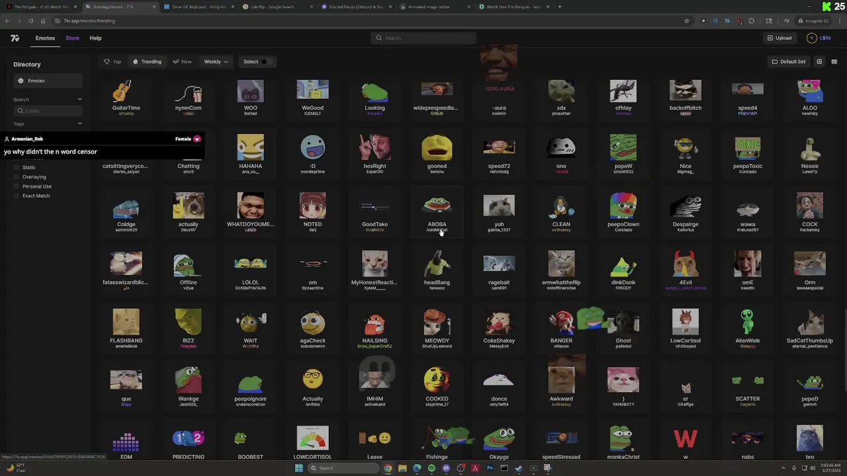The image size is (847, 476).
Task: Click the pink Female badge icon in the chat overlay
Action: click(197, 139)
